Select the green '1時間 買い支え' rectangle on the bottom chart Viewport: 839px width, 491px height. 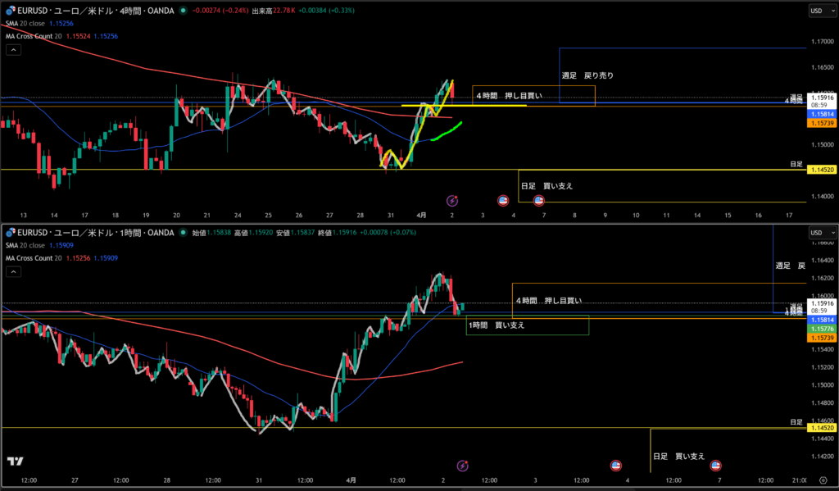point(527,325)
